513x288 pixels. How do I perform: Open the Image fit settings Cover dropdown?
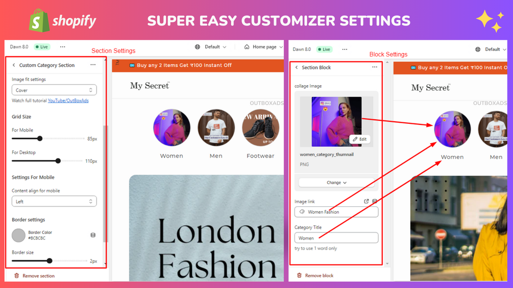(54, 90)
